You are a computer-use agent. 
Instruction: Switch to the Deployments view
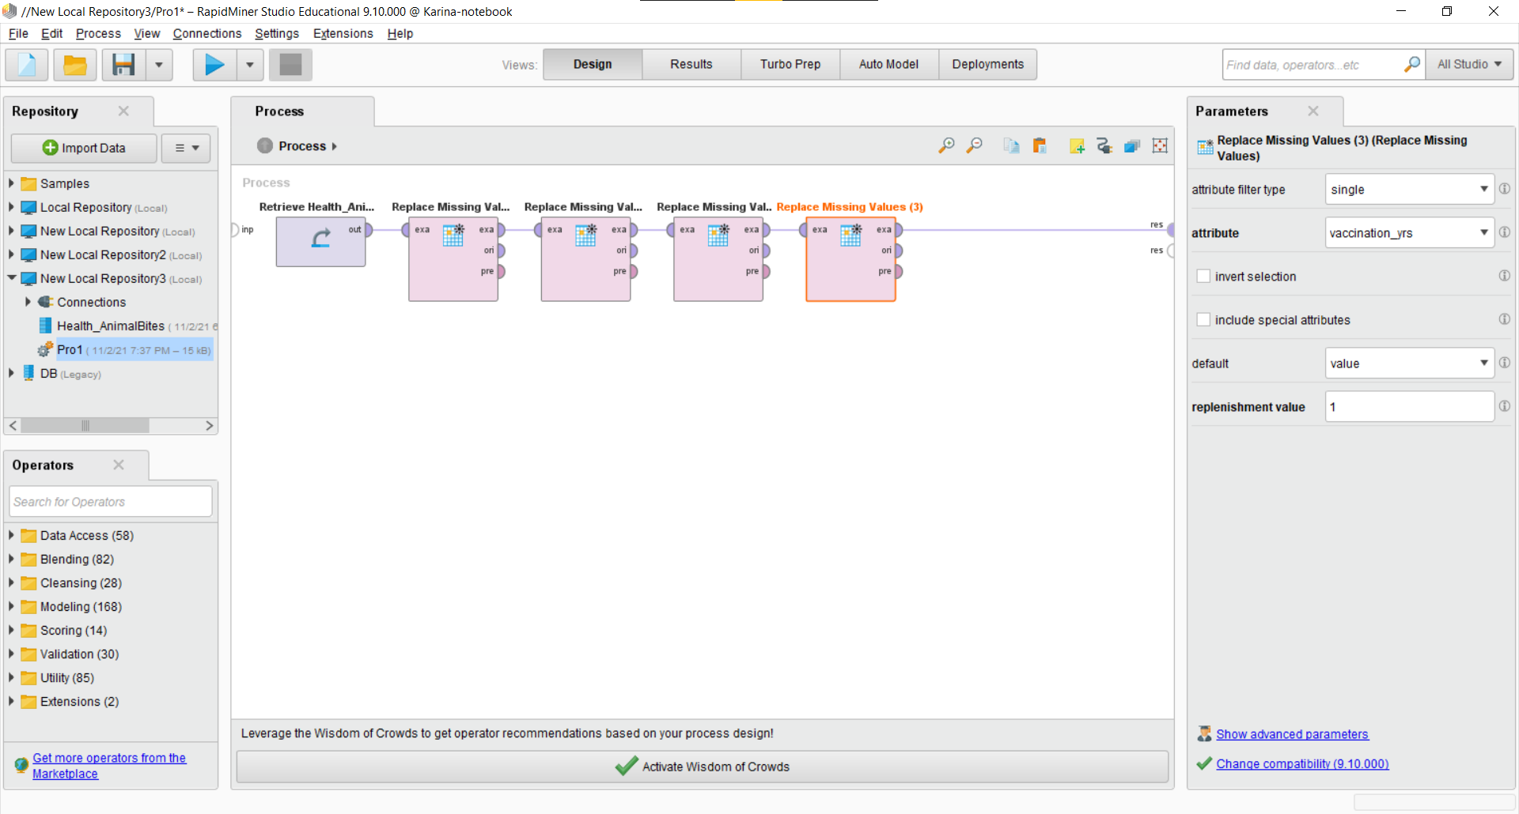click(987, 64)
